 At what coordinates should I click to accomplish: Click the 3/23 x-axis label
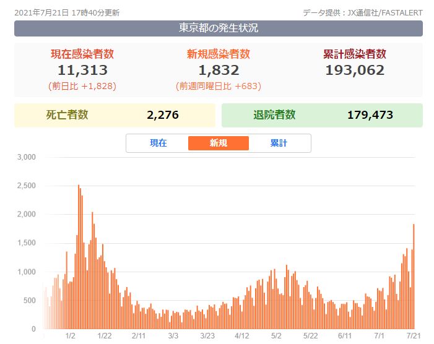pos(207,336)
